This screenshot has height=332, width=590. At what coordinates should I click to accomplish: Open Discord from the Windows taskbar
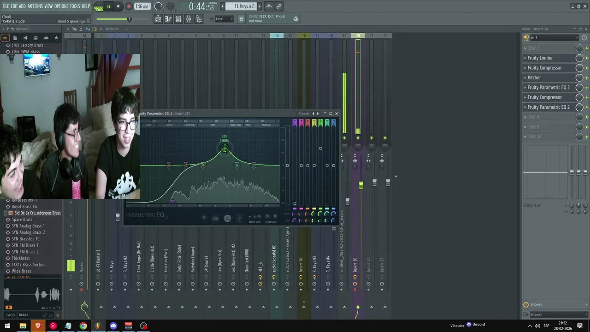pos(113,326)
